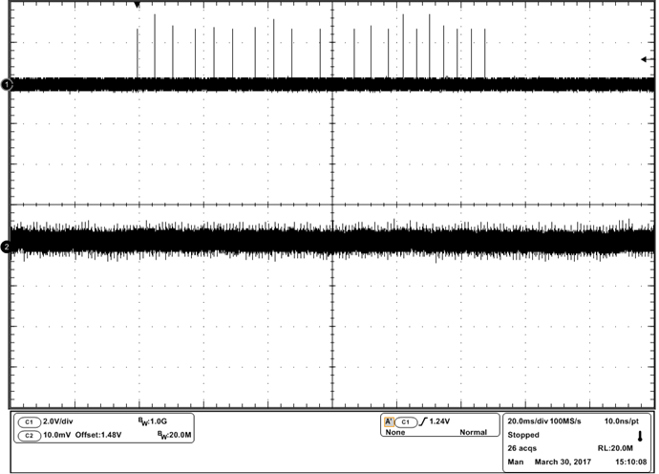
Task: Click the C1 bandwidth 1.0G readout
Action: [153, 421]
